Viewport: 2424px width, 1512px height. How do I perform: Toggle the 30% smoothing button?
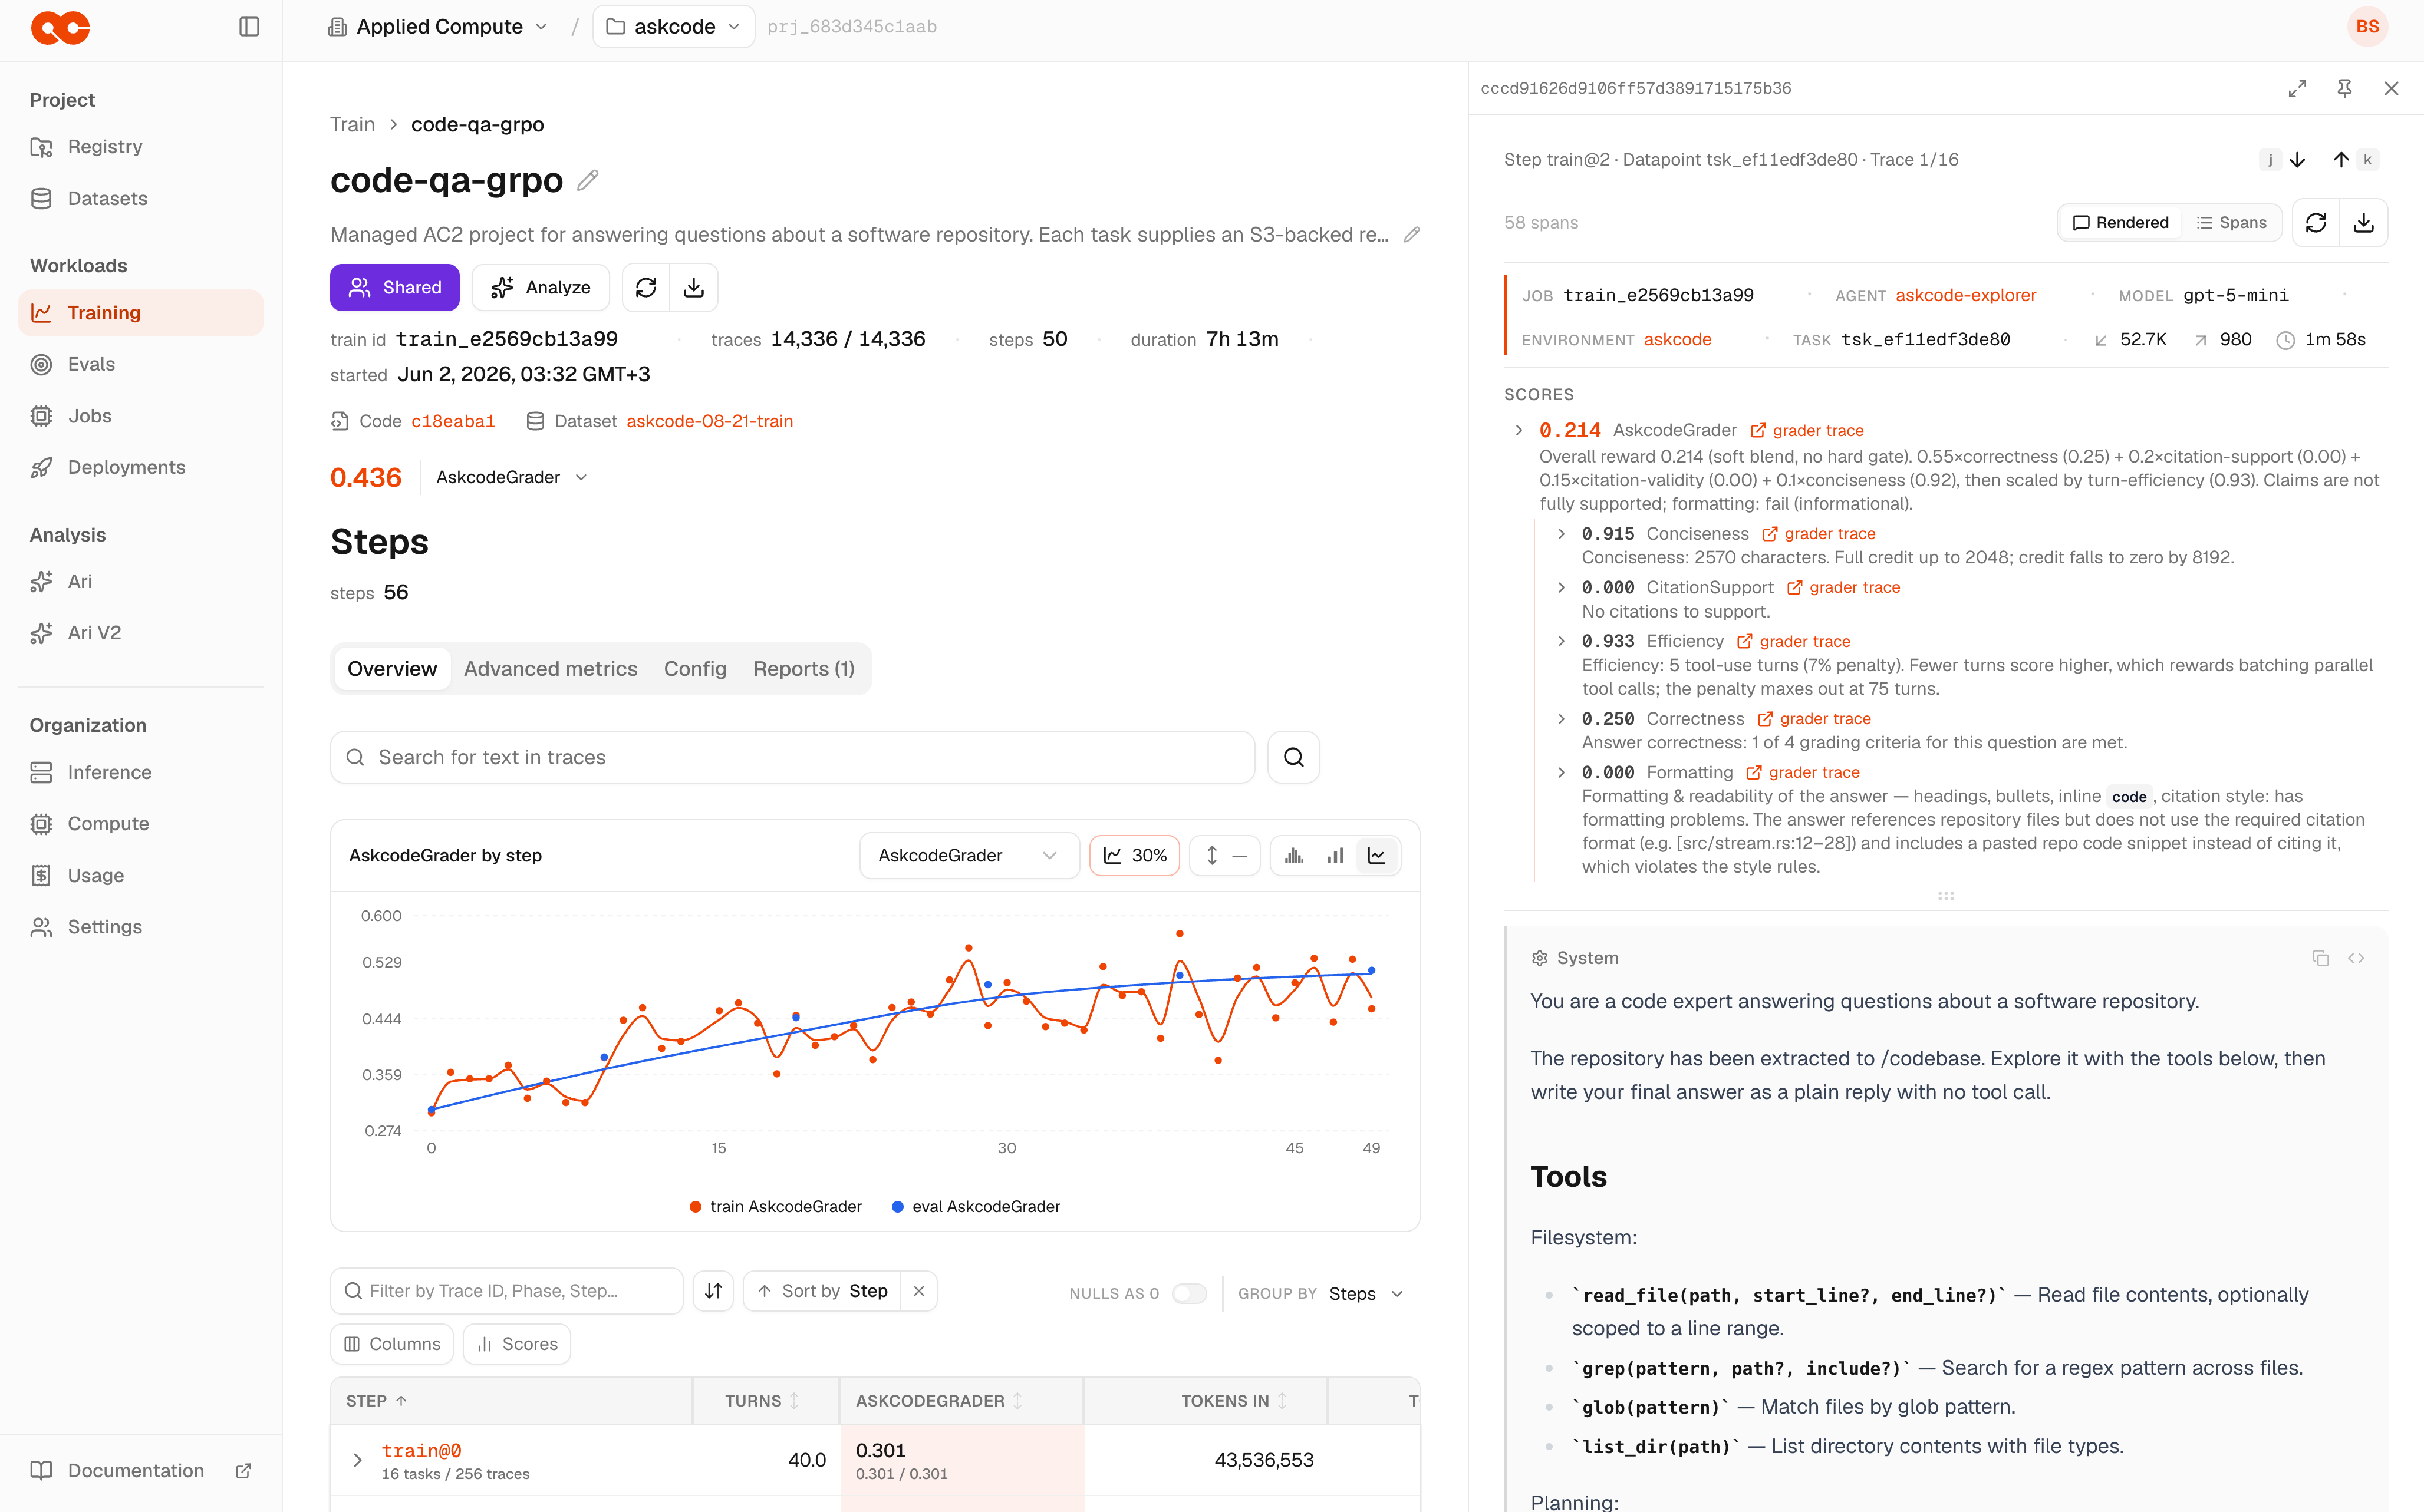point(1134,856)
